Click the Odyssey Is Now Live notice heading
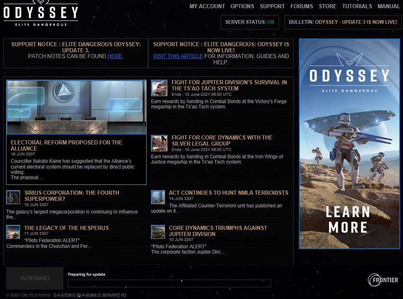 tap(221, 47)
